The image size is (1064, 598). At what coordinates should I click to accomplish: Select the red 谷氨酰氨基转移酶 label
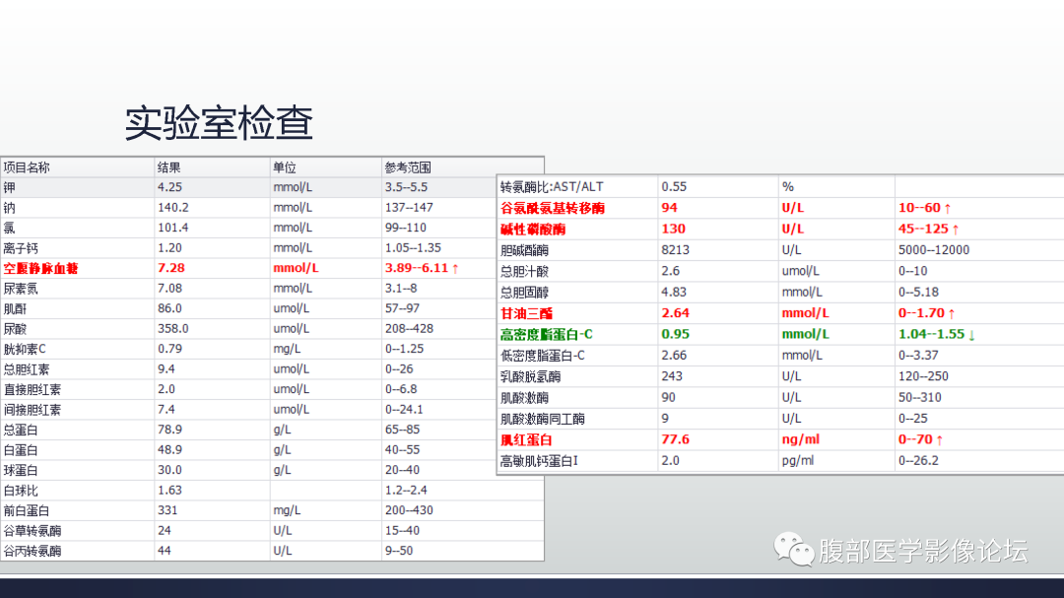(x=552, y=209)
